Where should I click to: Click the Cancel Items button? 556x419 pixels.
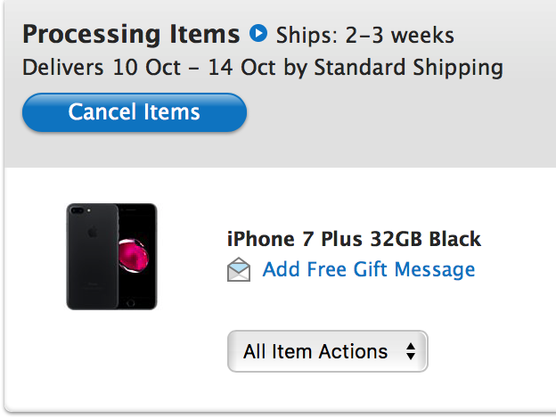point(135,112)
